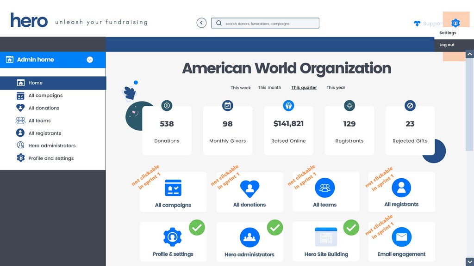Click the 23 Rejected Gifts value

(x=410, y=124)
